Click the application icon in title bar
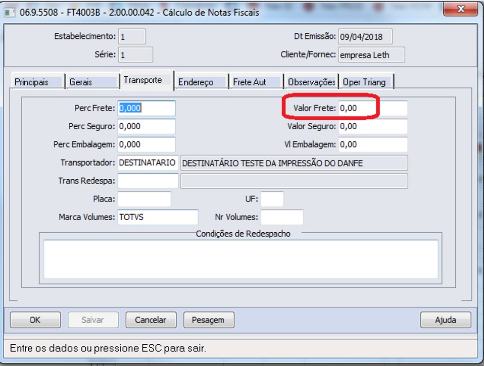The image size is (484, 366). pyautogui.click(x=10, y=12)
